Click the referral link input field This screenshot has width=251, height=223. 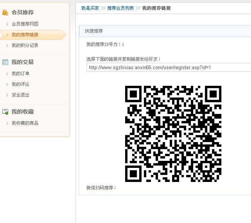tap(169, 67)
